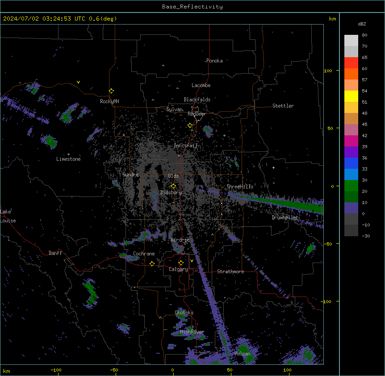Click the Stettler city label
Image resolution: width=385 pixels, height=376 pixels.
coord(283,106)
